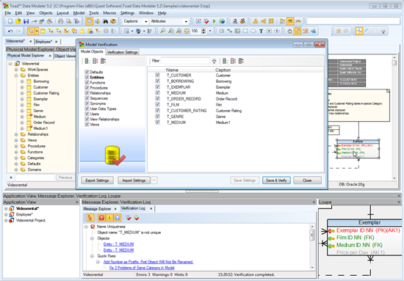Click the Zoom magnifier icon
404x281 pixels.
163,31
